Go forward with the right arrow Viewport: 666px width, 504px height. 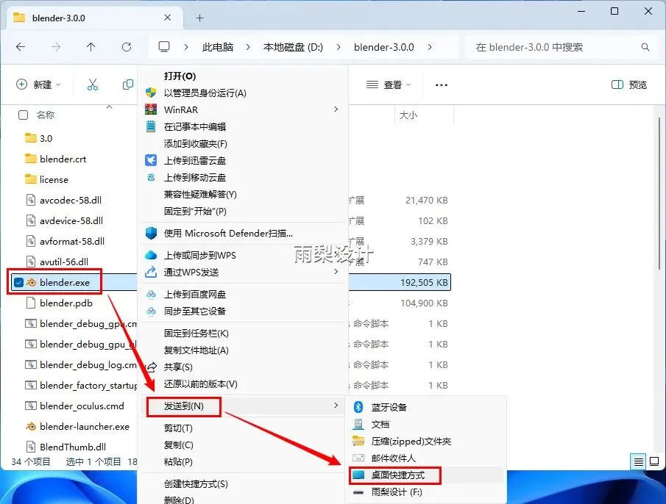click(x=56, y=47)
